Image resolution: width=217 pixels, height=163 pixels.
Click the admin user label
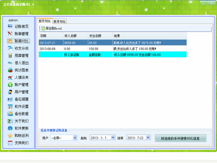pyautogui.click(x=13, y=20)
